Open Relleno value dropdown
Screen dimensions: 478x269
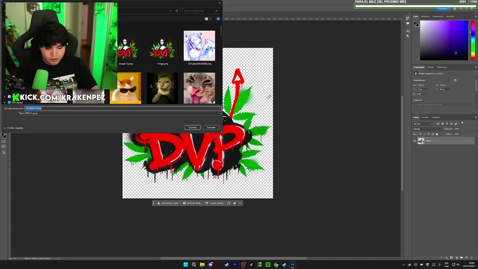(462, 134)
